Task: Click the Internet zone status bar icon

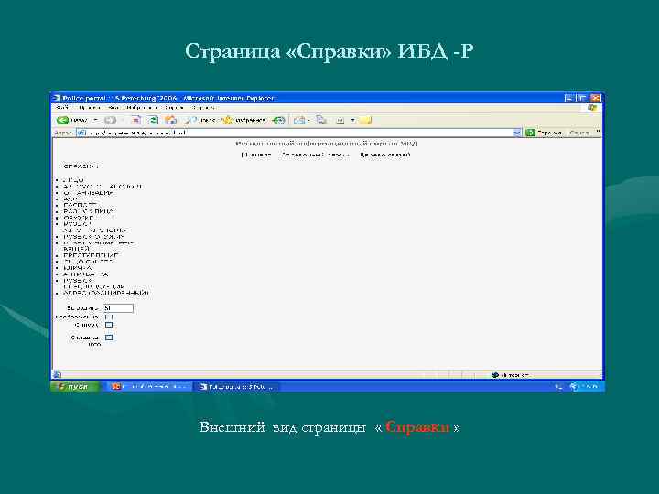Action: tap(494, 375)
